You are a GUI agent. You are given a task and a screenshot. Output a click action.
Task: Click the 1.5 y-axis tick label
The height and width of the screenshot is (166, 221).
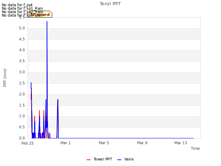click(22, 105)
